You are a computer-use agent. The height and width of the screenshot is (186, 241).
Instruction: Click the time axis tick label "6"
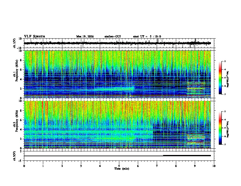[138, 166]
